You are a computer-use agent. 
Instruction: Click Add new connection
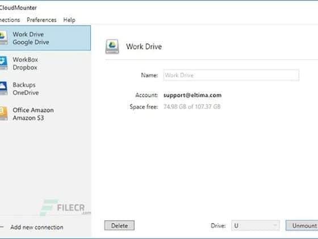pyautogui.click(x=37, y=227)
